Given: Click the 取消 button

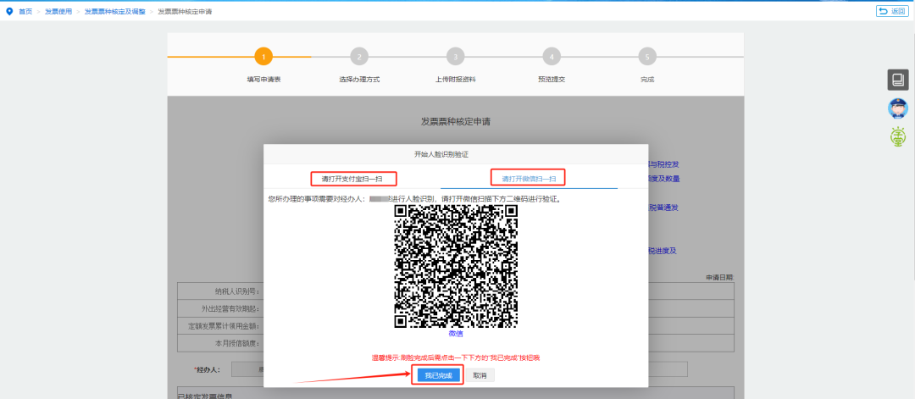Looking at the screenshot, I should [480, 375].
